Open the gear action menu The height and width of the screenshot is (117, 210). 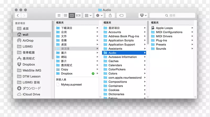pyautogui.click(x=99, y=15)
